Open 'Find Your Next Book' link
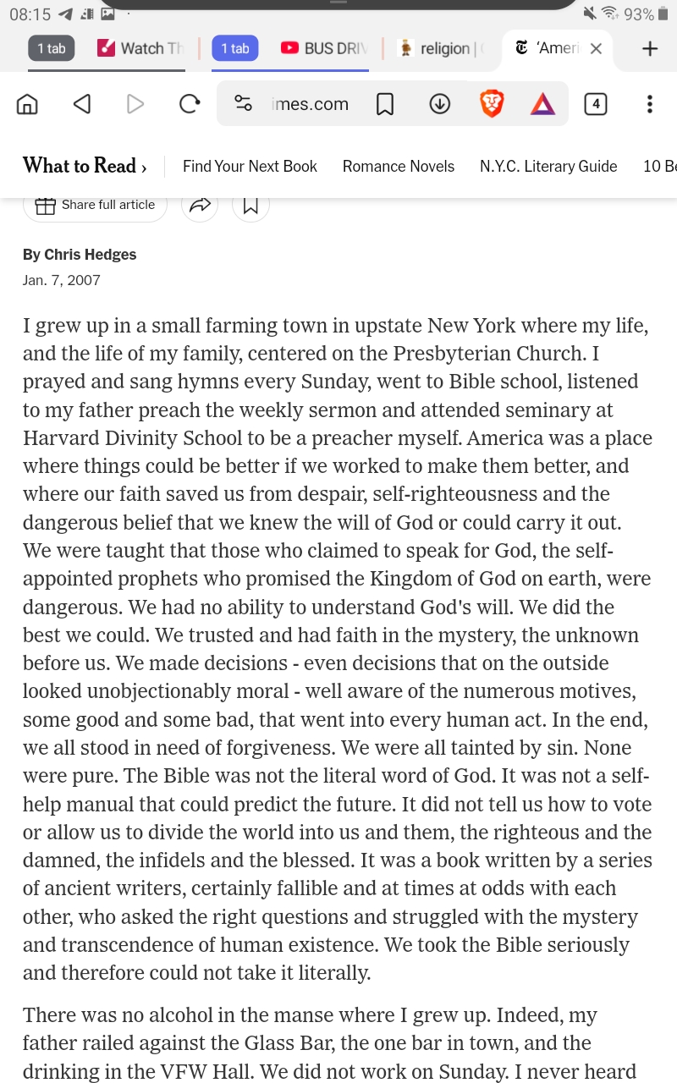 250,166
